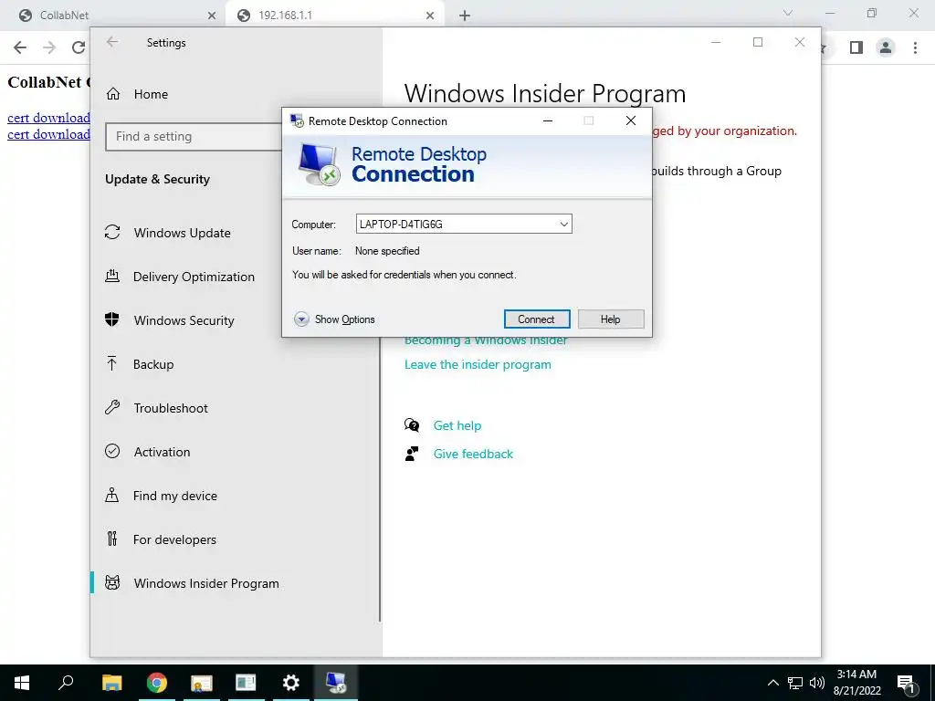Viewport: 935px width, 701px height.
Task: Open the notification center icon
Action: coord(906,683)
